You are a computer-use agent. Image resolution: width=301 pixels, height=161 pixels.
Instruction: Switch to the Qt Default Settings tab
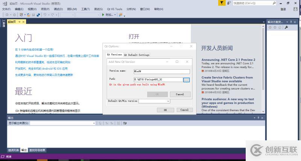pos(137,55)
